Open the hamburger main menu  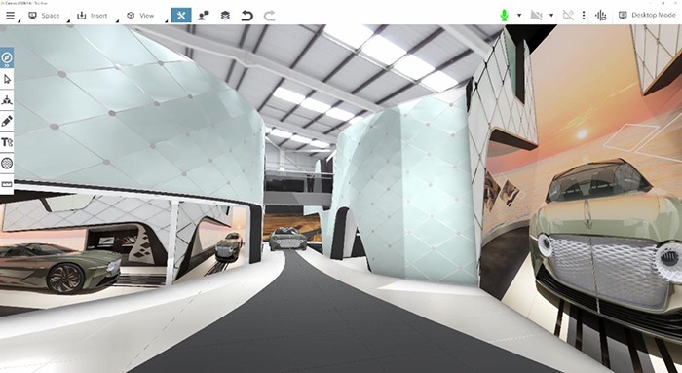10,16
